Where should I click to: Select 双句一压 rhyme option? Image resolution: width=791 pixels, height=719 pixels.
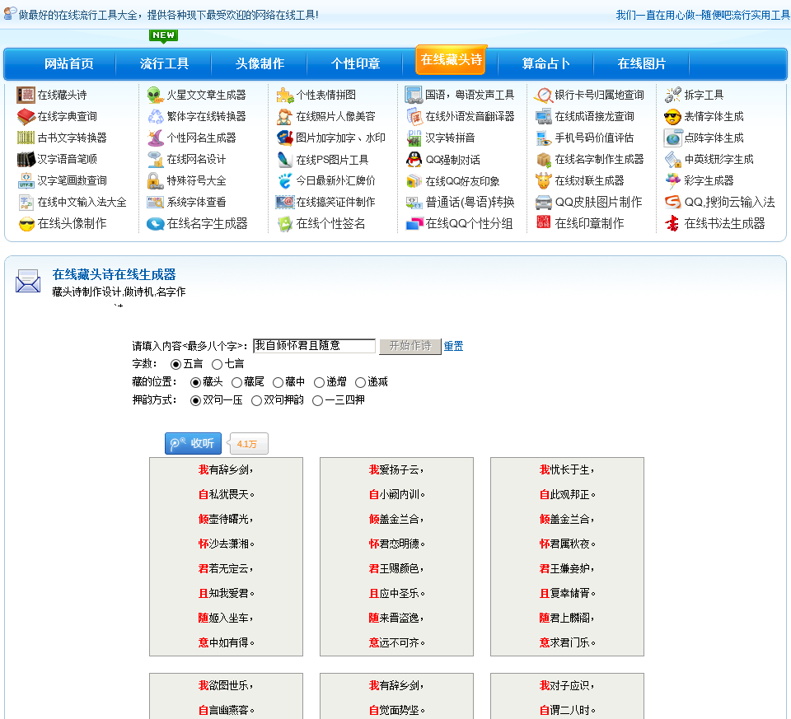coord(196,400)
